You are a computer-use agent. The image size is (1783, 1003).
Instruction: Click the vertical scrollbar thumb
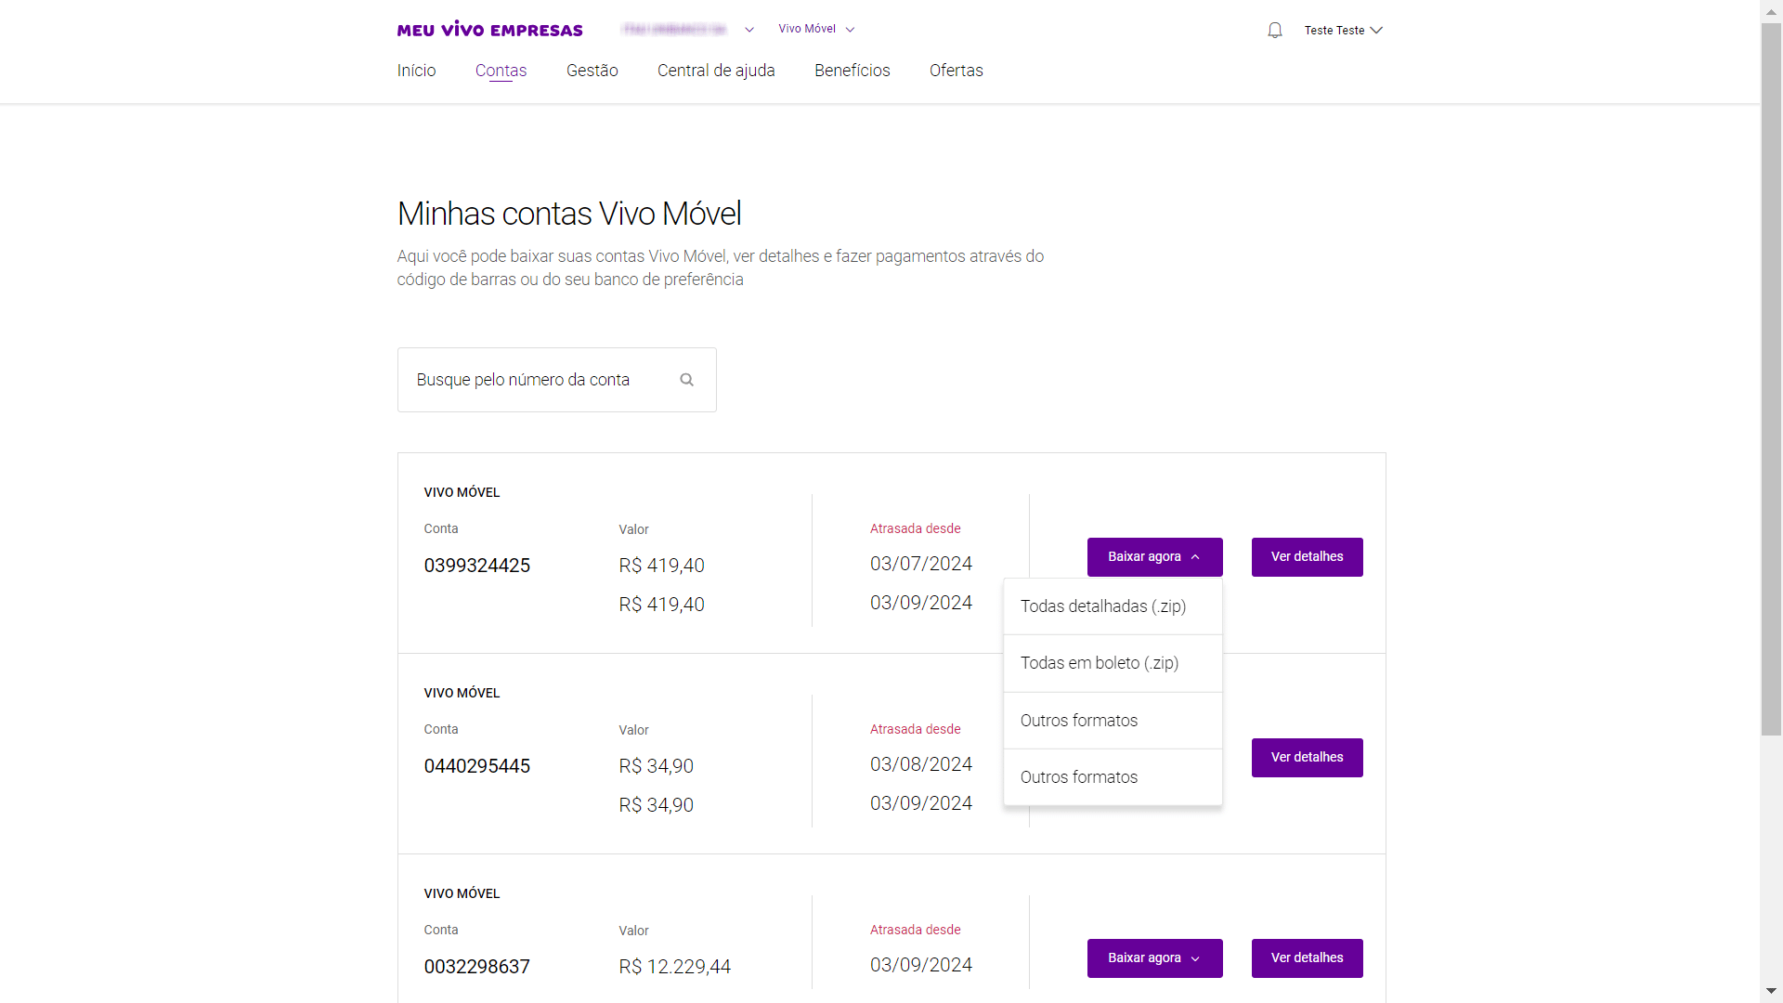pyautogui.click(x=1771, y=381)
